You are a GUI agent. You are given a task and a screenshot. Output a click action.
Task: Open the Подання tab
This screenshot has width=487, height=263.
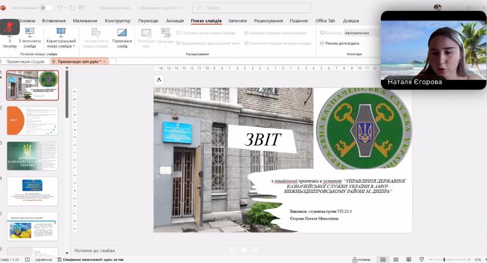[298, 21]
